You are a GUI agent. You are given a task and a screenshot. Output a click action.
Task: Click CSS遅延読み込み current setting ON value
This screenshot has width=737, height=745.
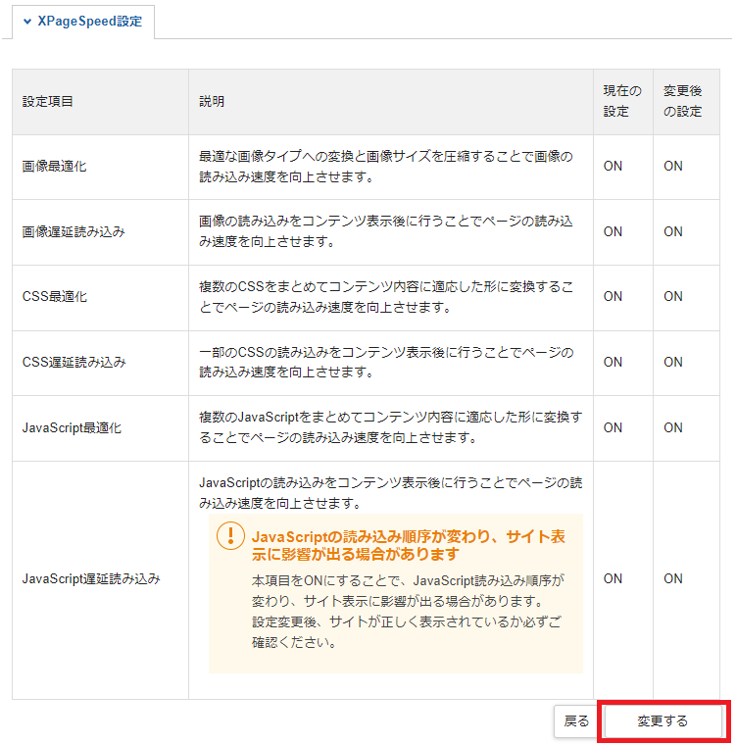[x=613, y=362]
